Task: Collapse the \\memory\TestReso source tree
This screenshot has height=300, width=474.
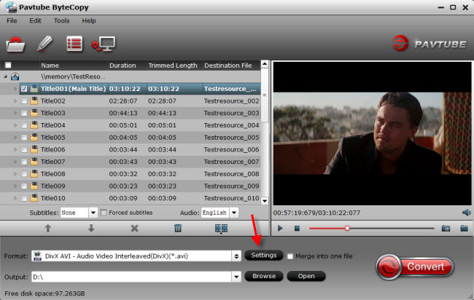Action: [5, 76]
